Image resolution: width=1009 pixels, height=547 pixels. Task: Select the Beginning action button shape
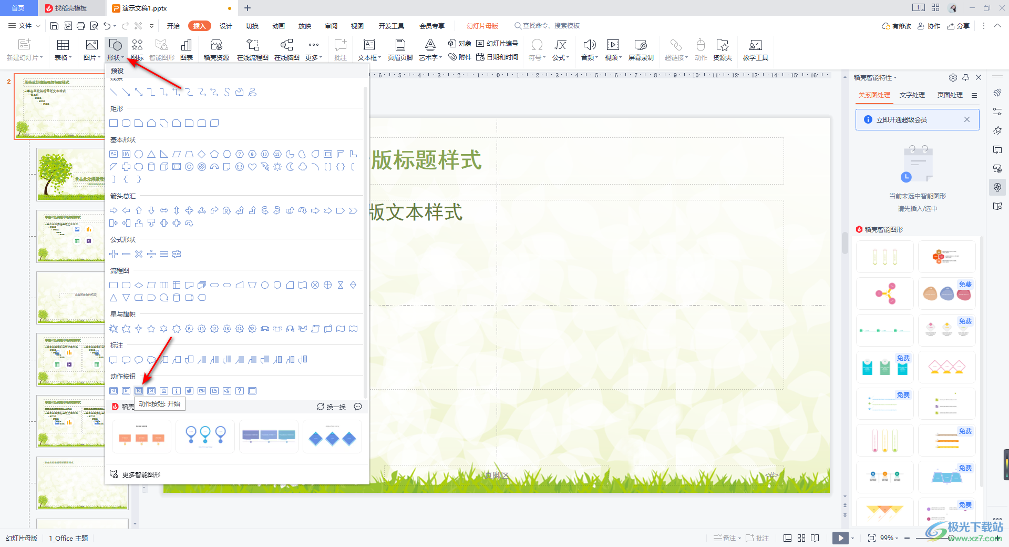click(x=139, y=391)
